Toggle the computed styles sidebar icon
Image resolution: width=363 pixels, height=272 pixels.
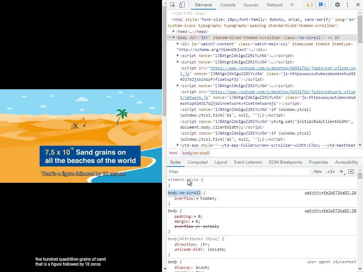pos(351,172)
